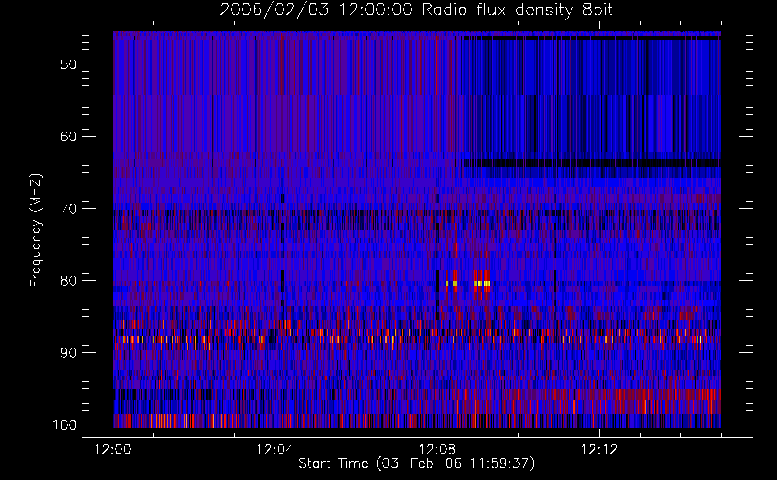Click the 12:12 time tick label
777x480 pixels.
[599, 450]
